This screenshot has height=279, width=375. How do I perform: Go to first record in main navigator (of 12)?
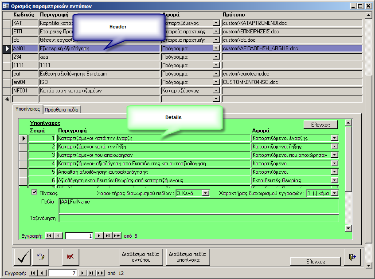tap(33, 273)
